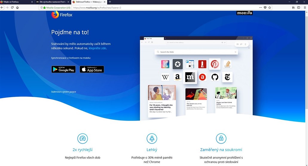Get Firefox on the App Store
Image resolution: width=308 pixels, height=166 pixels.
[x=92, y=69]
